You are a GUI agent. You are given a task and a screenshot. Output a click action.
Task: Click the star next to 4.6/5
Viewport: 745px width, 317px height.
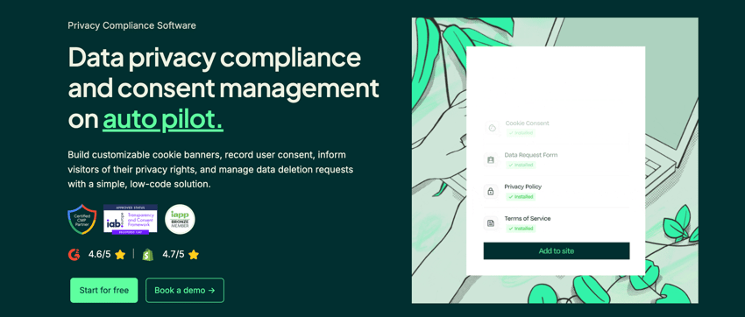tap(120, 255)
